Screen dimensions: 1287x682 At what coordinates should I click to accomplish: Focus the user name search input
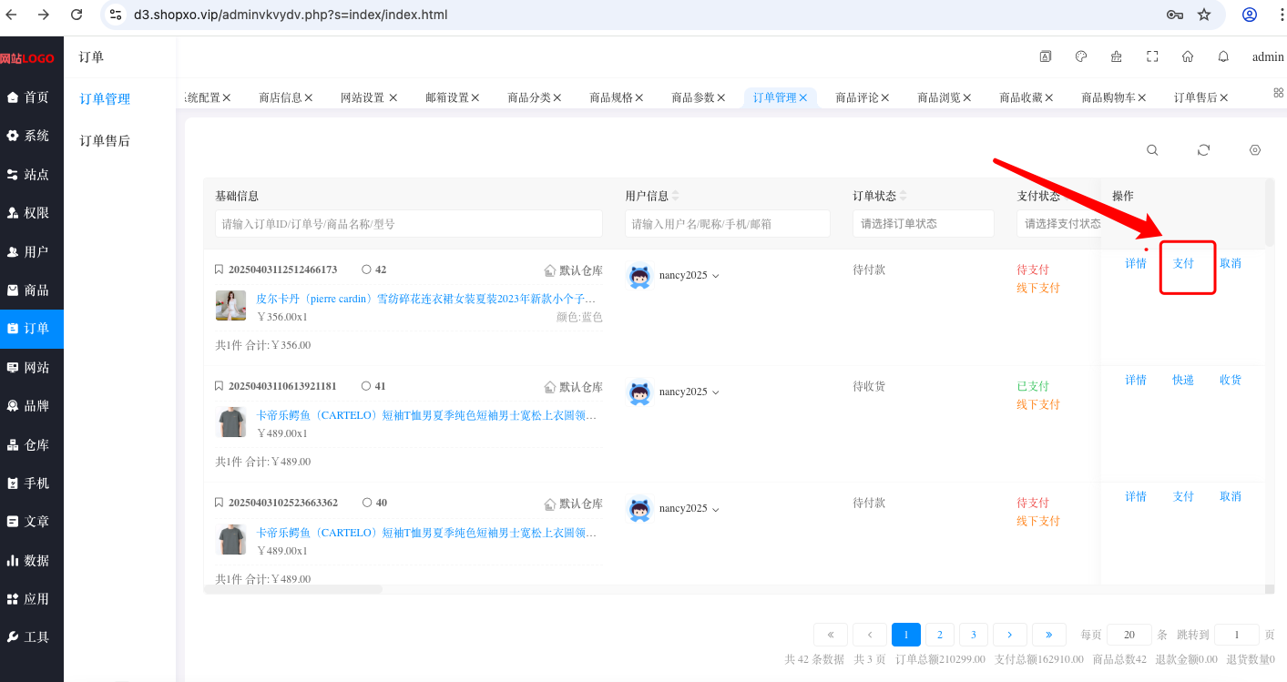(728, 223)
